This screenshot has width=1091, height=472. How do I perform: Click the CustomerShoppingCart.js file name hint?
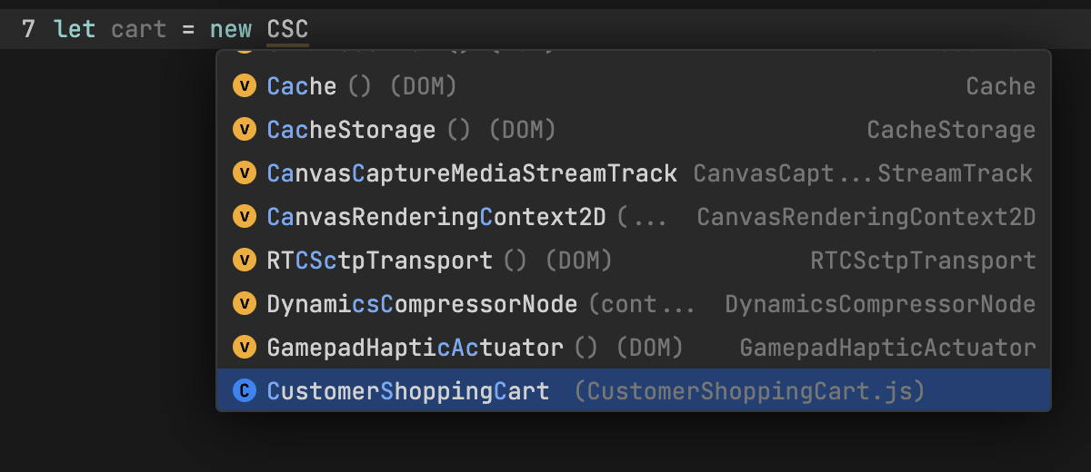tap(750, 391)
